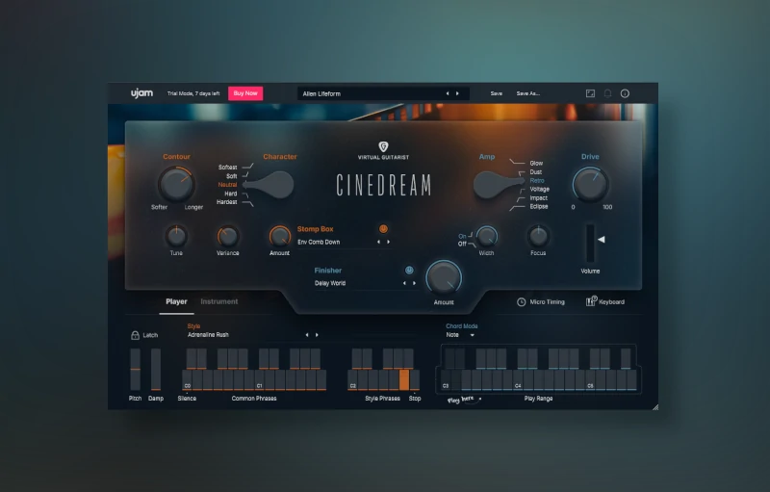Select next Style arrow
770x492 pixels.
click(x=317, y=335)
